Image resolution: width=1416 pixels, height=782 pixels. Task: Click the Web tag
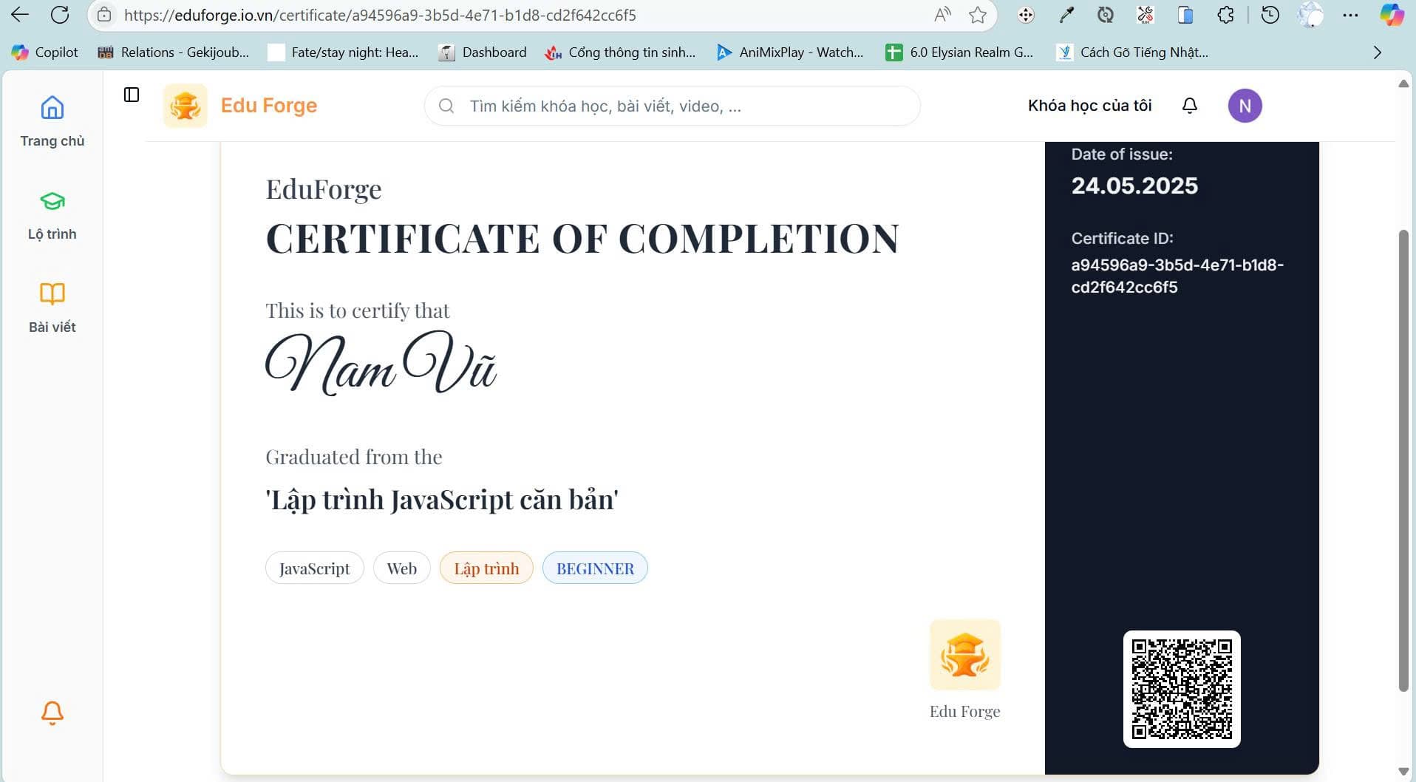[x=401, y=568]
